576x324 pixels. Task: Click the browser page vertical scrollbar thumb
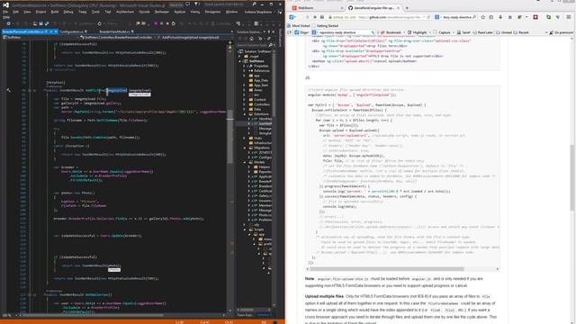tap(571, 178)
